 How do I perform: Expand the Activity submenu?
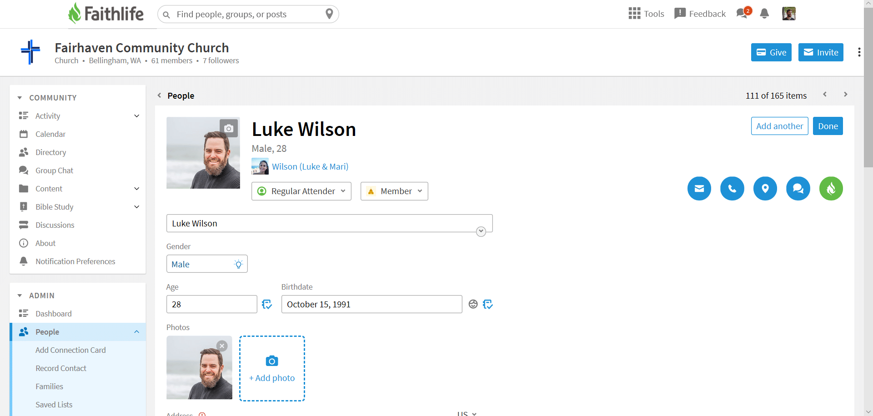click(x=137, y=116)
